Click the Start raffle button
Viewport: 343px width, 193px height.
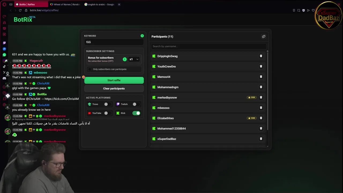114,80
